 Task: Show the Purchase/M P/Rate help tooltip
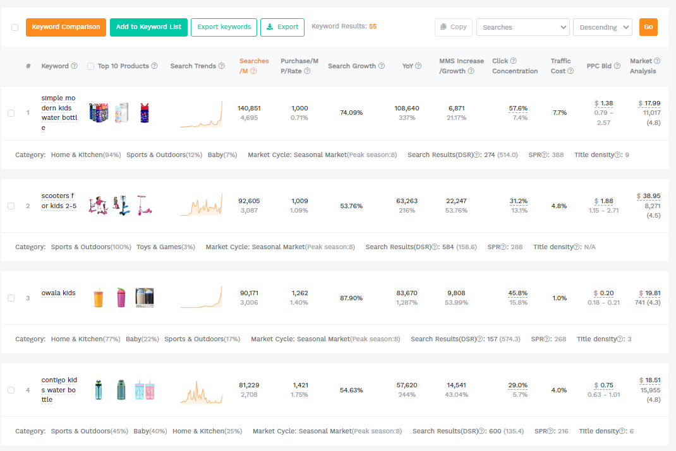click(308, 71)
